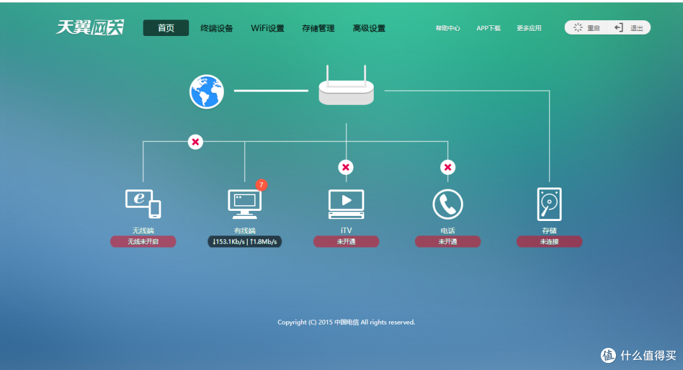This screenshot has height=370, width=683.
Task: Click the 电话 label text
Action: [x=448, y=230]
